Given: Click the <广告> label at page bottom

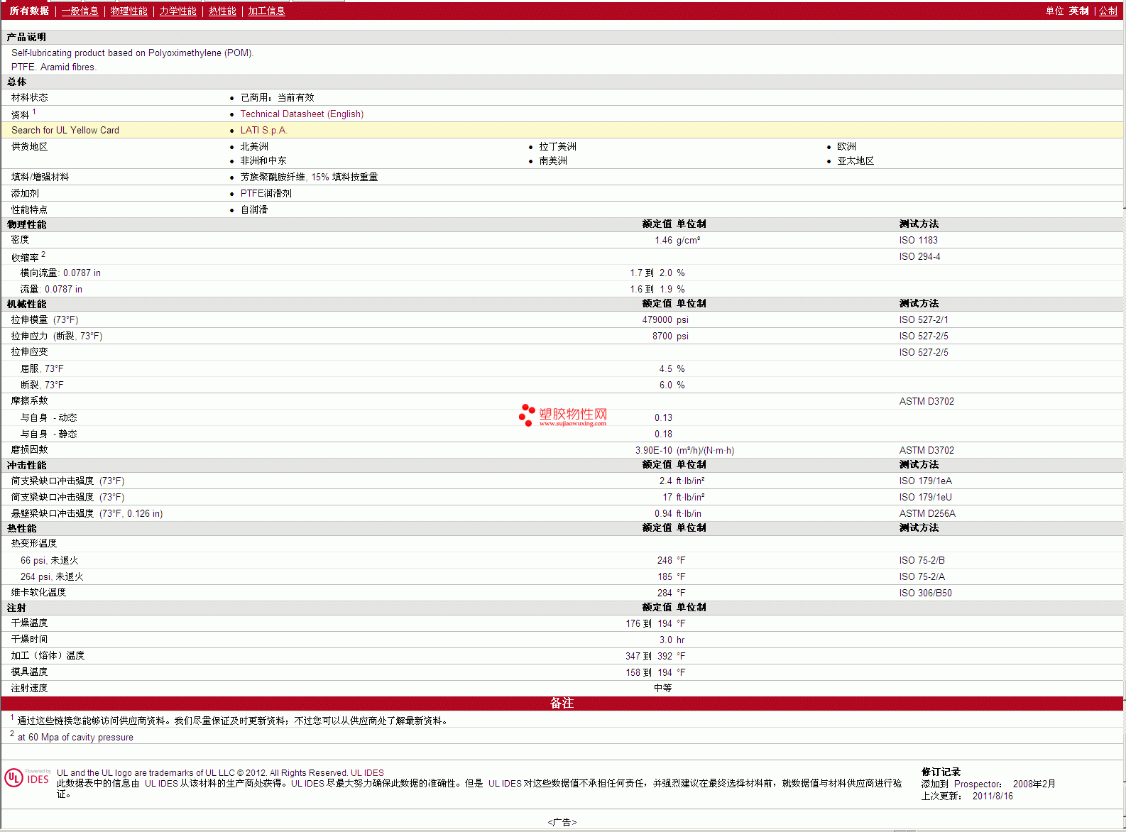Looking at the screenshot, I should pos(562,822).
